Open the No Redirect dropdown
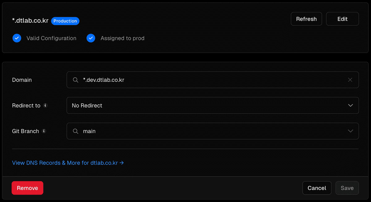 213,105
